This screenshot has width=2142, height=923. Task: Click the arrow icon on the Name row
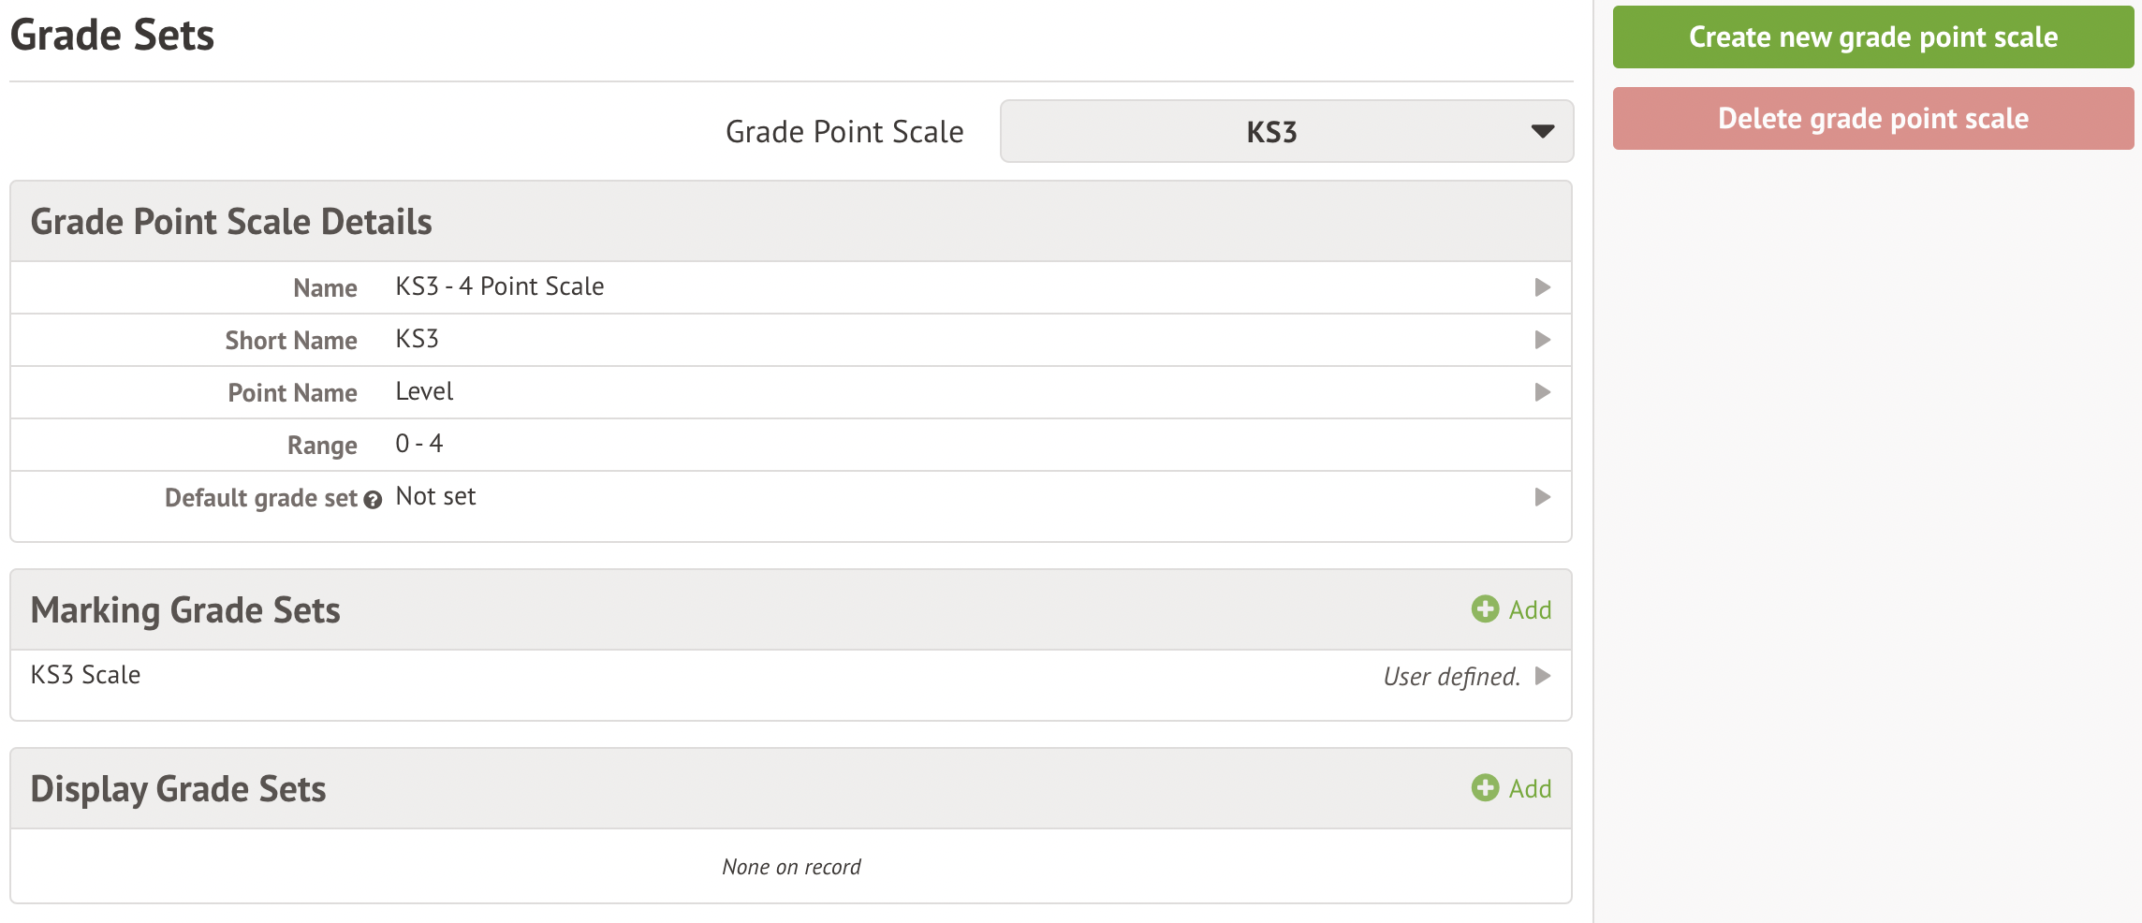click(x=1543, y=287)
